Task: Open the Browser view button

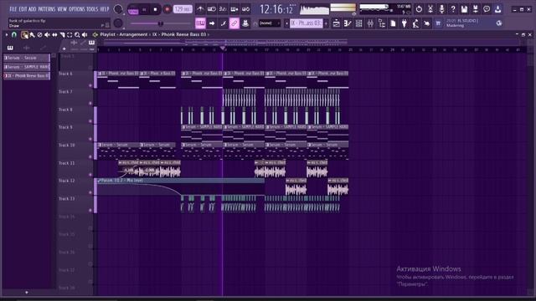Action: [382, 23]
